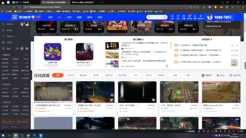Image resolution: width=246 pixels, height=138 pixels.
Task: Expand 全部 next to 网游竞技 in sidebar
Action: pos(26,55)
